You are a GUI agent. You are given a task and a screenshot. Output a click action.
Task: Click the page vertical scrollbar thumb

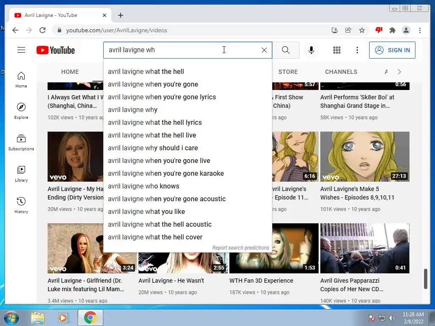pyautogui.click(x=426, y=278)
